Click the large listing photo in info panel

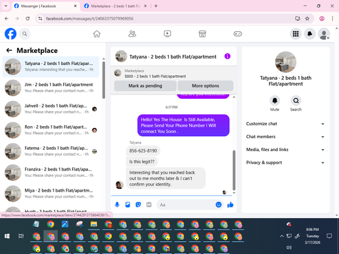pyautogui.click(x=285, y=62)
